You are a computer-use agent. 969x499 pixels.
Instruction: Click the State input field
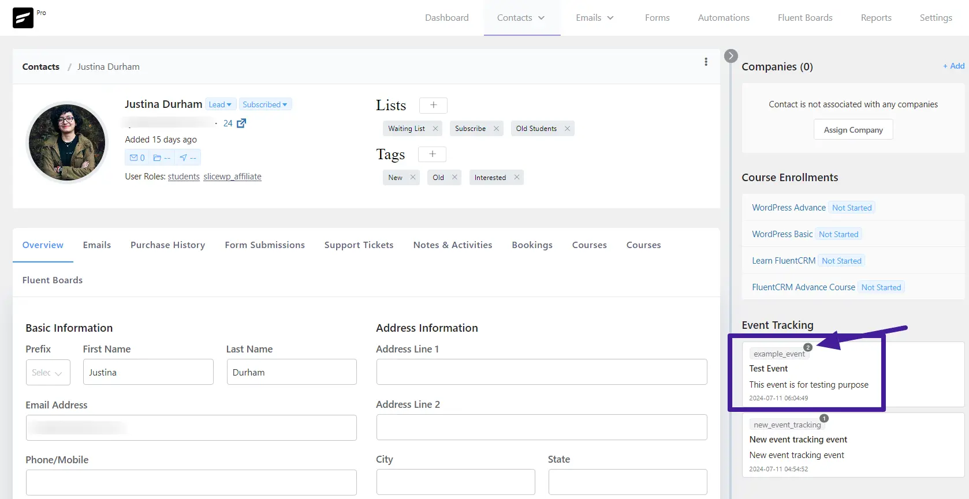pos(628,482)
